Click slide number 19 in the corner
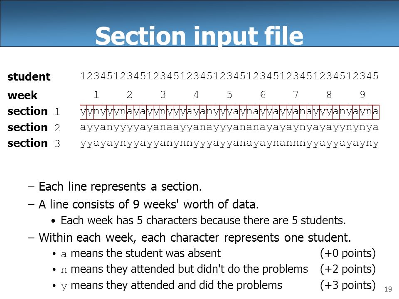Screen dimensions: 399x299 pos(388,289)
